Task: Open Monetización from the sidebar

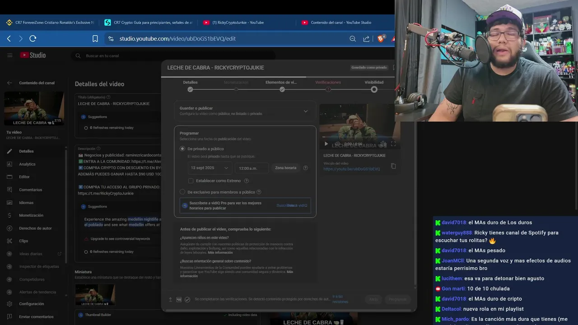Action: 31,215
